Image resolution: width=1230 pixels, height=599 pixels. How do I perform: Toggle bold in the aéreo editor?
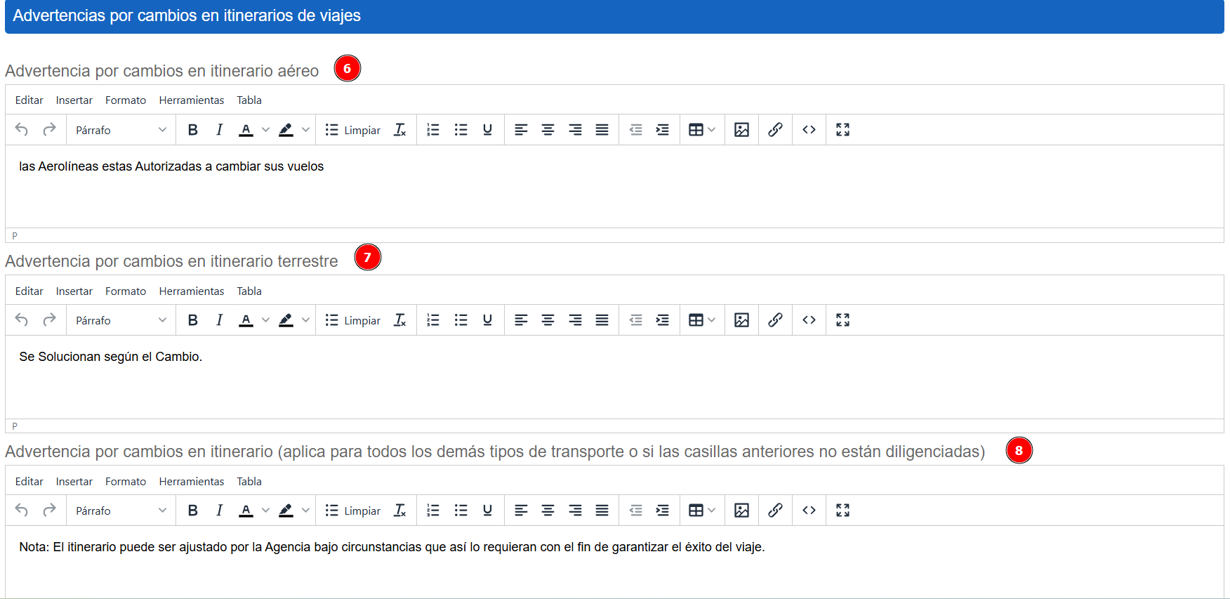[193, 130]
